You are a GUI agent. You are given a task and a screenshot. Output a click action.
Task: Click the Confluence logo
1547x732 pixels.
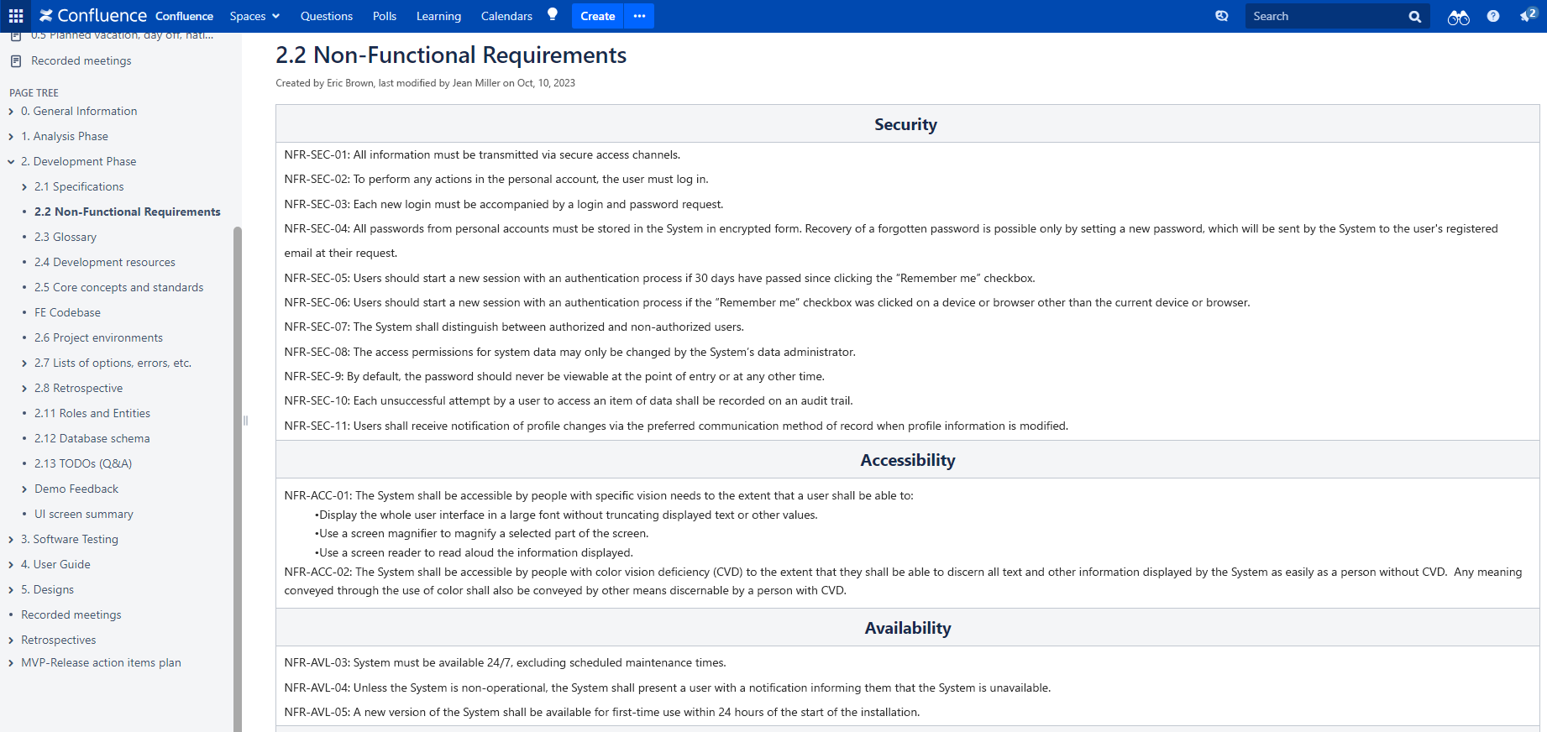[92, 16]
